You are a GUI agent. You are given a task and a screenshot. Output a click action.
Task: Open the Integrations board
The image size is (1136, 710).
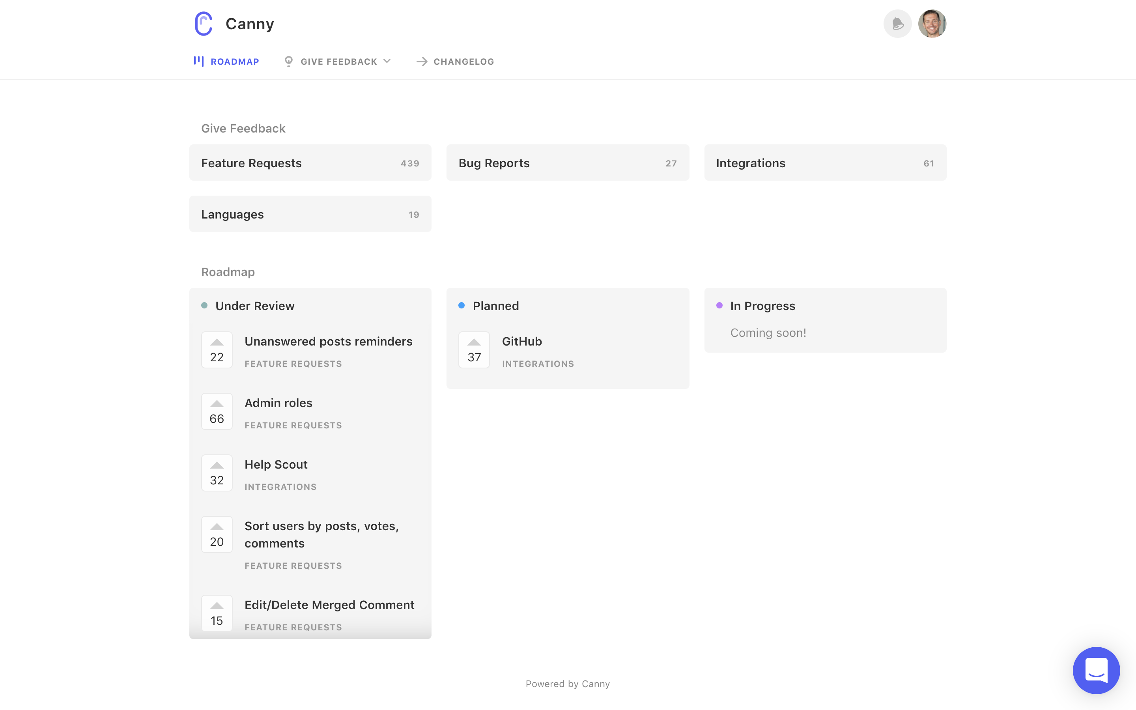pos(825,163)
